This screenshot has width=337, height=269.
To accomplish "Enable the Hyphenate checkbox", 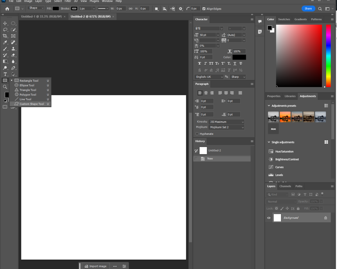I will tap(197, 134).
